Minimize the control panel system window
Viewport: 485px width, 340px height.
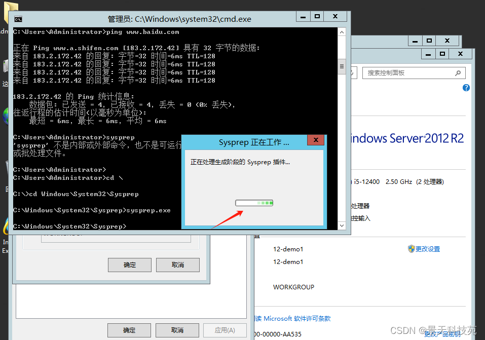pyautogui.click(x=428, y=54)
